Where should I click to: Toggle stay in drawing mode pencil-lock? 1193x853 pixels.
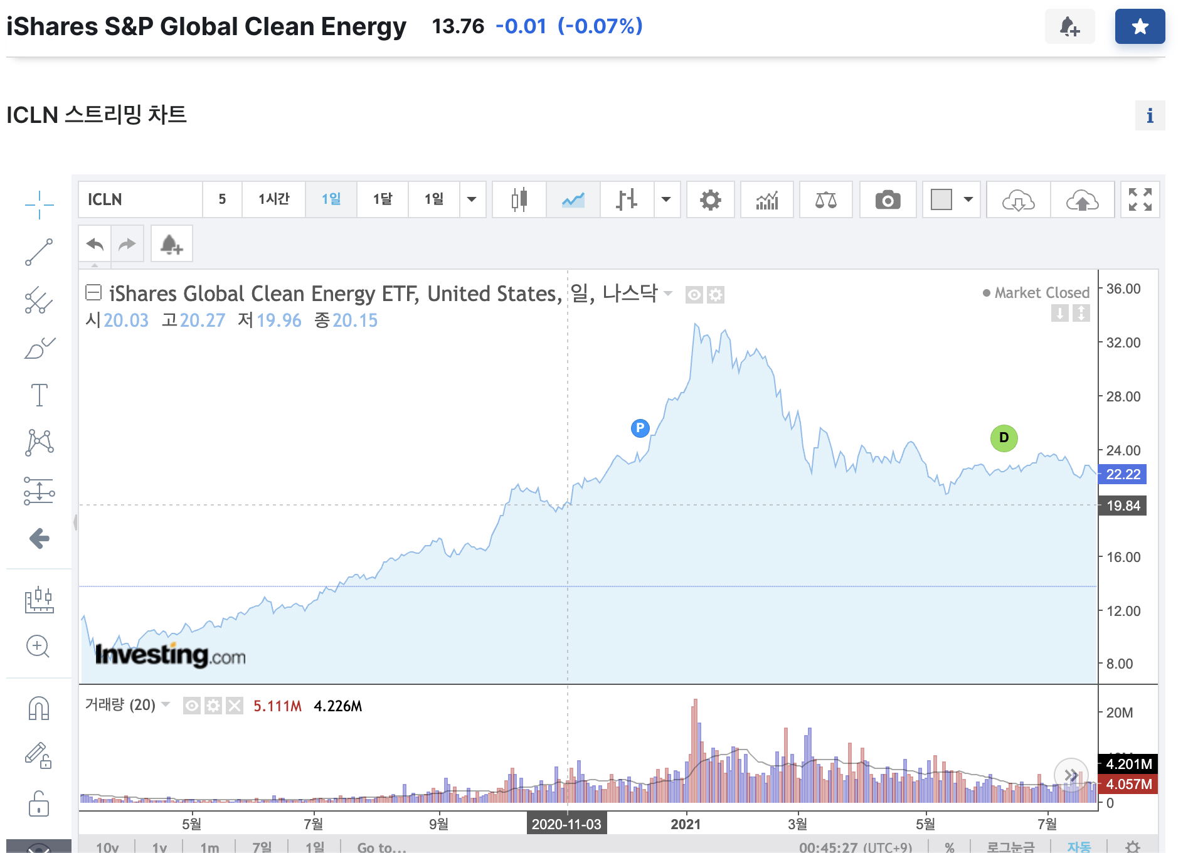coord(38,755)
